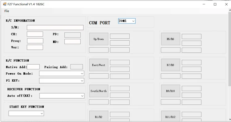Select the R7/R8 button
231x122 pixels.
(170, 65)
